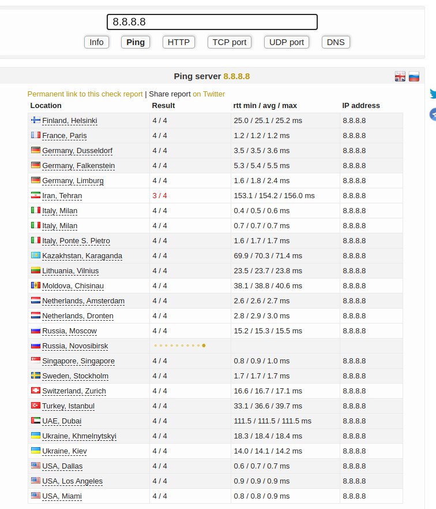Click the flag beside Netherlands, Amsterdam

[x=36, y=300]
